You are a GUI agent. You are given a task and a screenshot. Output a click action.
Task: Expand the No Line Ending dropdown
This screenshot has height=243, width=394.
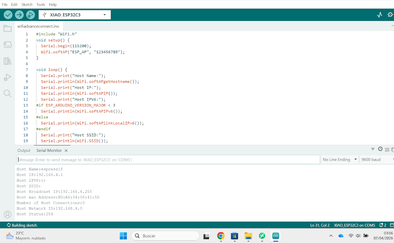click(340, 160)
